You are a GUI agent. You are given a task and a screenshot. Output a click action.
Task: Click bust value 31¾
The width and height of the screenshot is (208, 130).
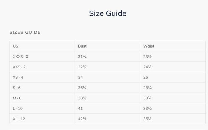click(x=82, y=56)
